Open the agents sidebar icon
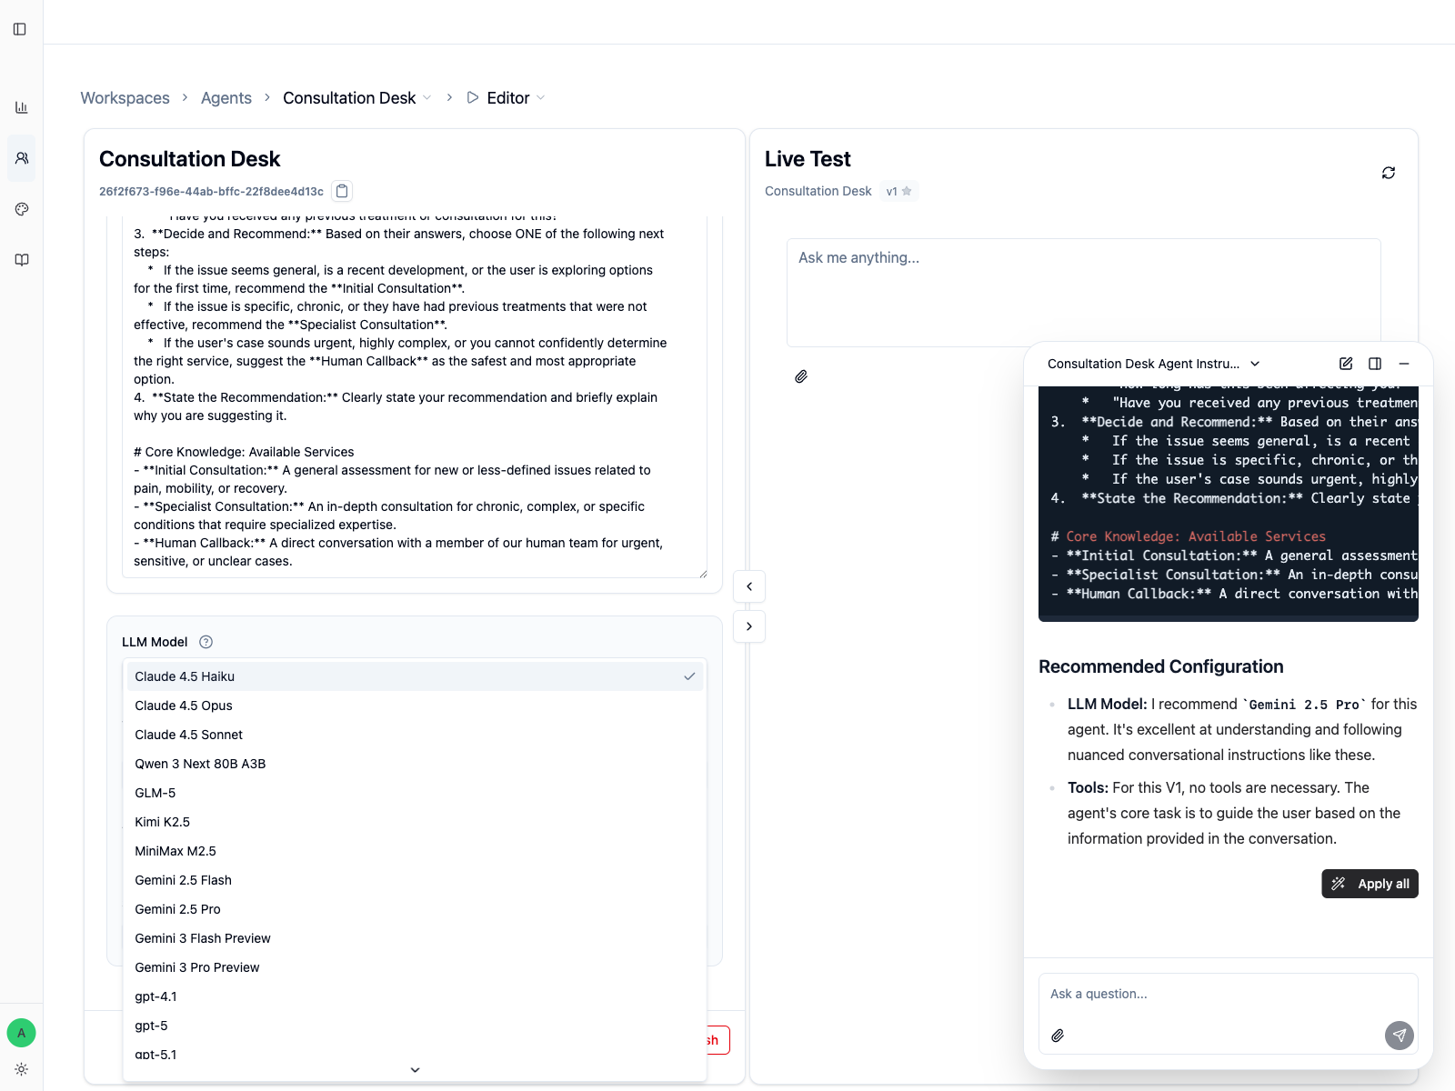Screen dimensions: 1455x1091 22,158
